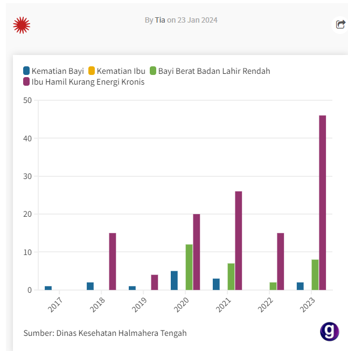Click the green bar for 2023

click(x=315, y=274)
